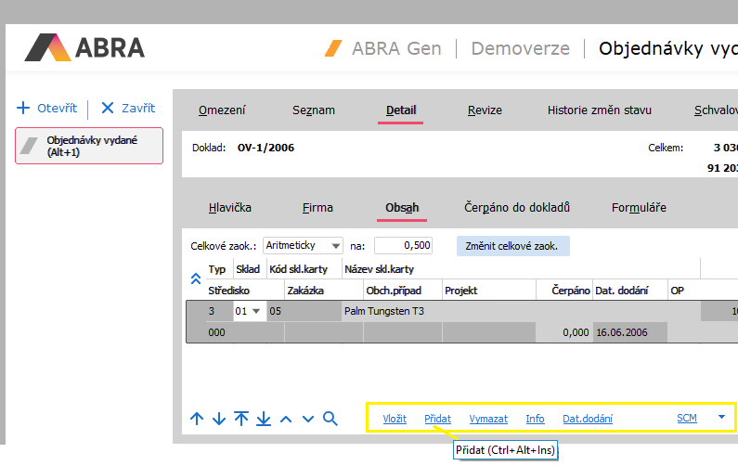Click the Přidat link
The image size is (738, 466).
(x=437, y=419)
